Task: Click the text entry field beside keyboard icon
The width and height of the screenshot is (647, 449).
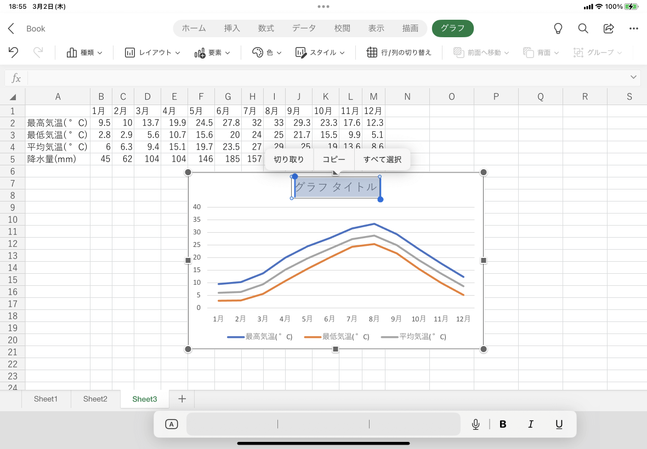Action: coord(323,424)
